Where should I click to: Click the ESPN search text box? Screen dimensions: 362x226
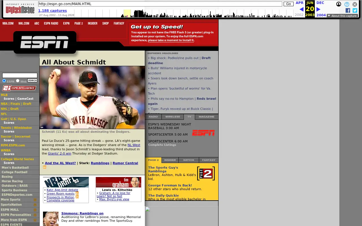tap(20, 75)
